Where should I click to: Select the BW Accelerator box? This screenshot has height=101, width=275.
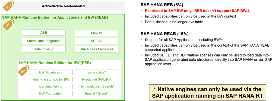pos(51,72)
